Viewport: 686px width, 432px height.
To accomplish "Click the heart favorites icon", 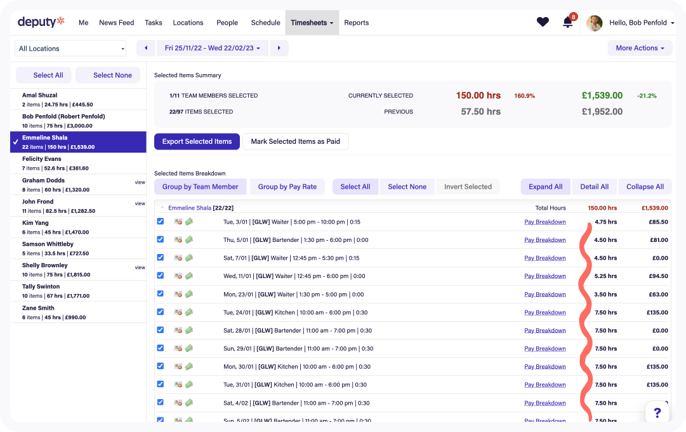I will [x=543, y=22].
